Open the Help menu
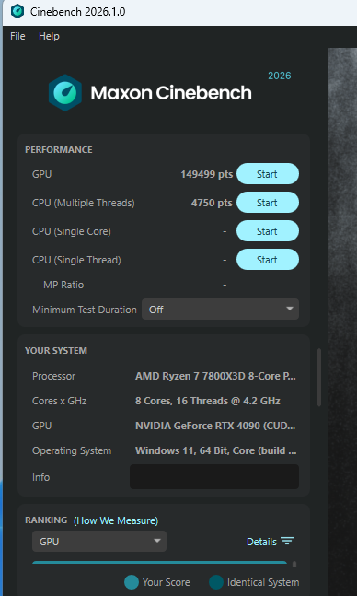Screen dimensions: 357x596 pos(49,36)
